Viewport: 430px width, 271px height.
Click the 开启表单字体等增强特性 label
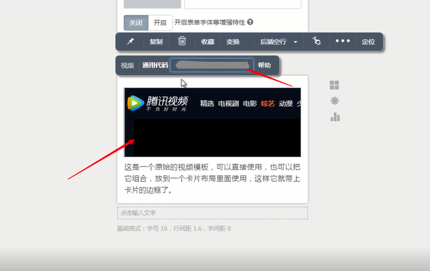click(x=209, y=22)
